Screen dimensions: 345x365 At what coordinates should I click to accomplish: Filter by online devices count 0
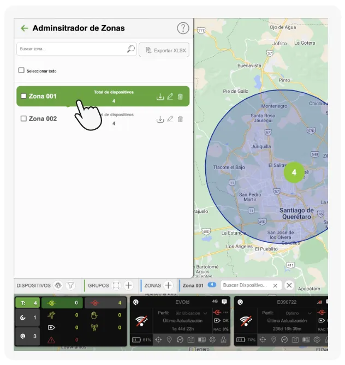click(x=62, y=303)
